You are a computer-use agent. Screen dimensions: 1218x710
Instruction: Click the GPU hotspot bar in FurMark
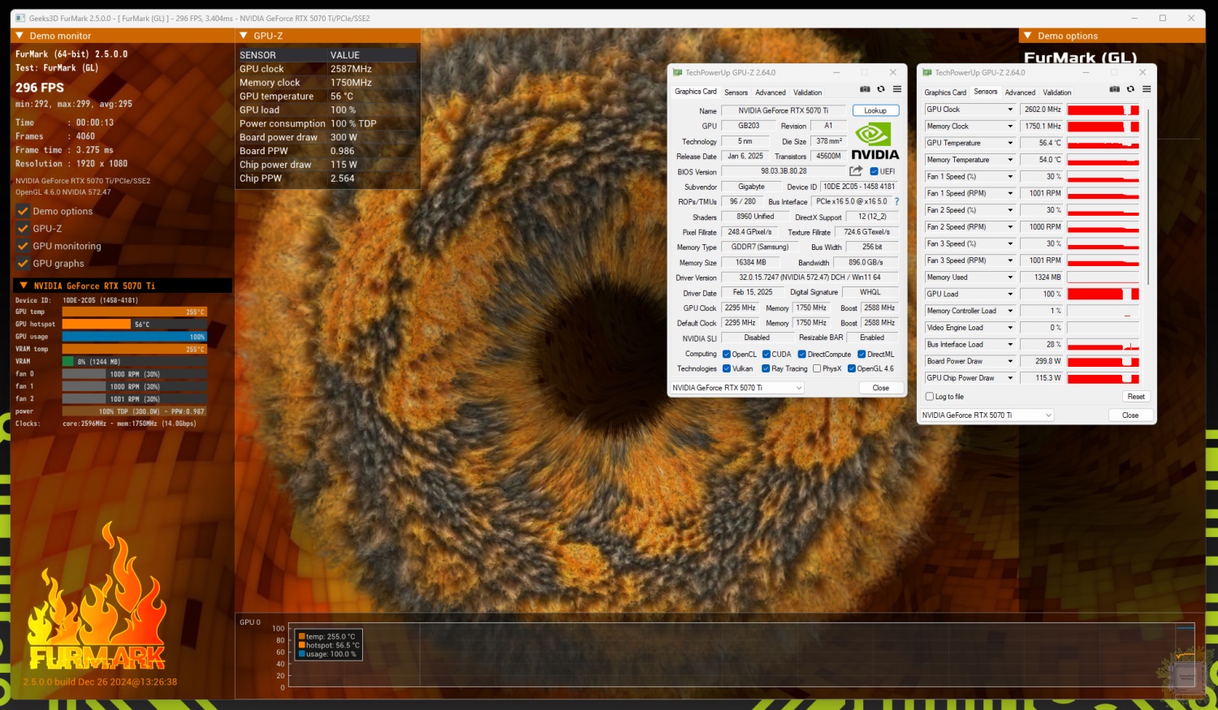[x=135, y=325]
